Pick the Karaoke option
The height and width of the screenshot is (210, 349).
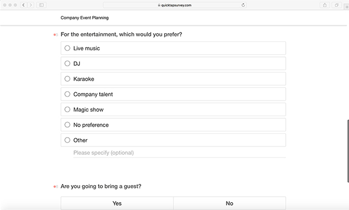(173, 79)
